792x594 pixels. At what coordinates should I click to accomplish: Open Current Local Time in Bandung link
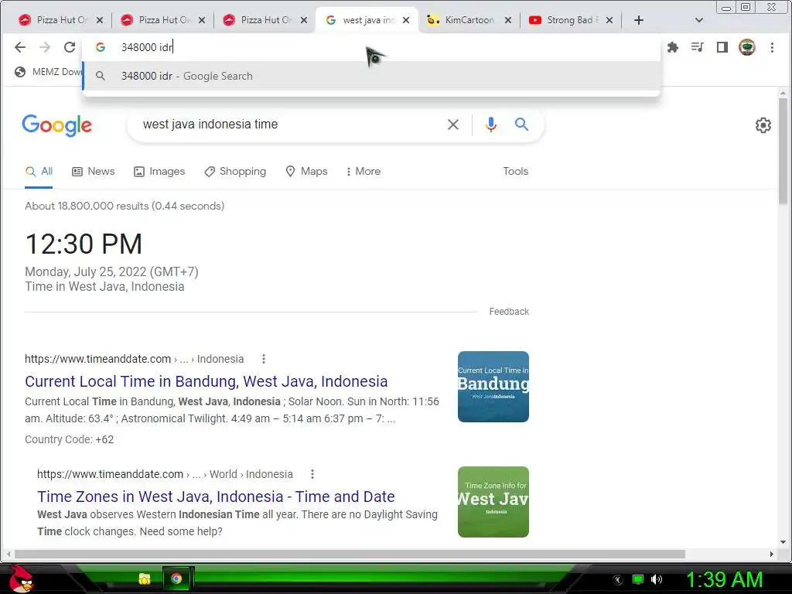point(206,381)
